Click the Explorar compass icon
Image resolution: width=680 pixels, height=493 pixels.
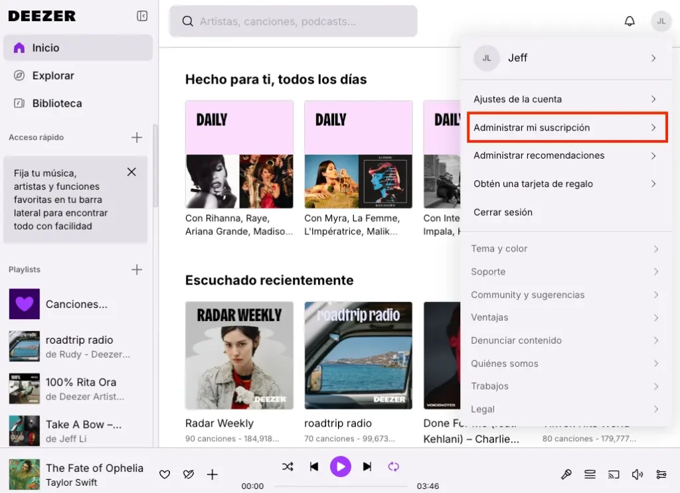[19, 76]
